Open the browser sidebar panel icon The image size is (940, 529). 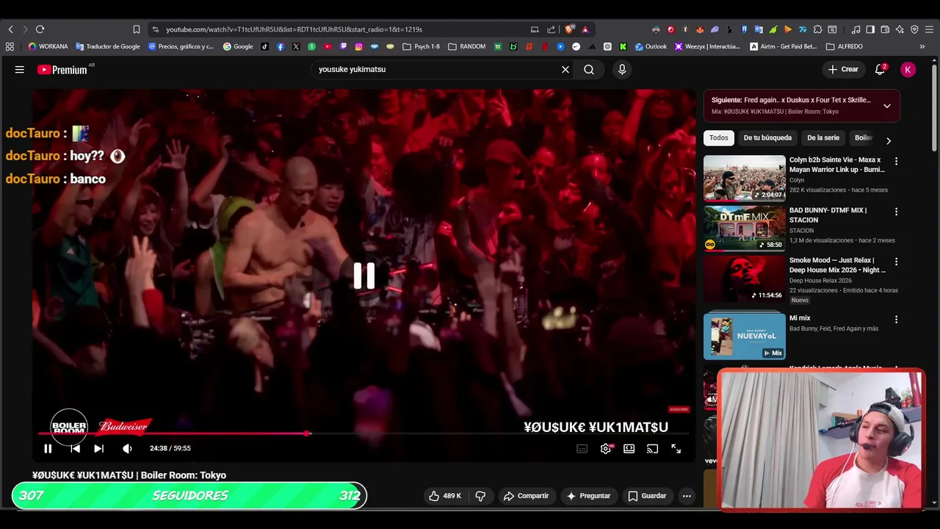point(870,29)
